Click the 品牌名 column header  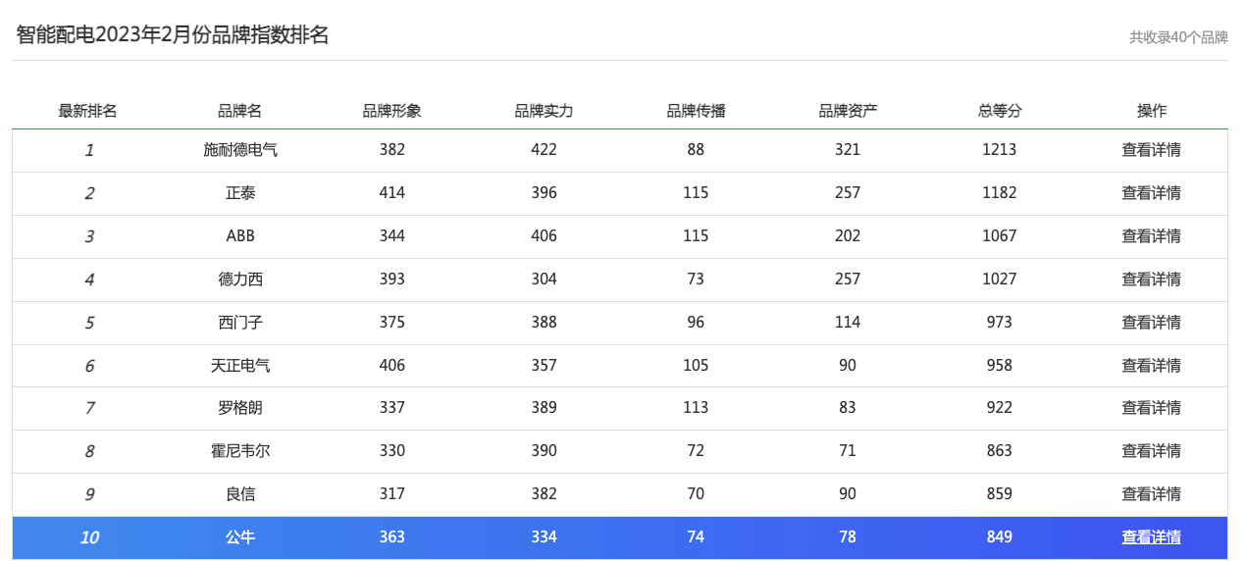click(x=240, y=111)
